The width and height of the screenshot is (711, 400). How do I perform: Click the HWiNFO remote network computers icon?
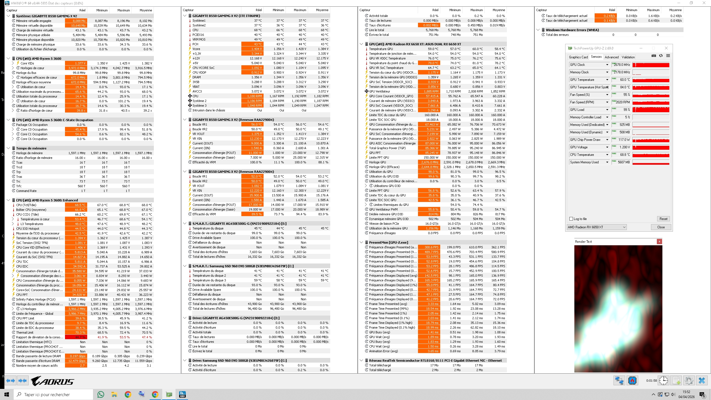[x=619, y=381]
